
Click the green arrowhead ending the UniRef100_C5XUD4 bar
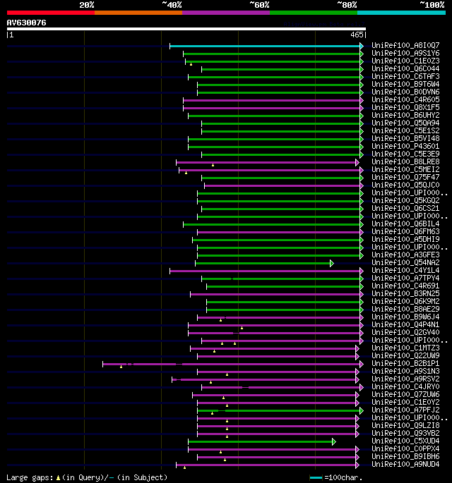pyautogui.click(x=334, y=441)
